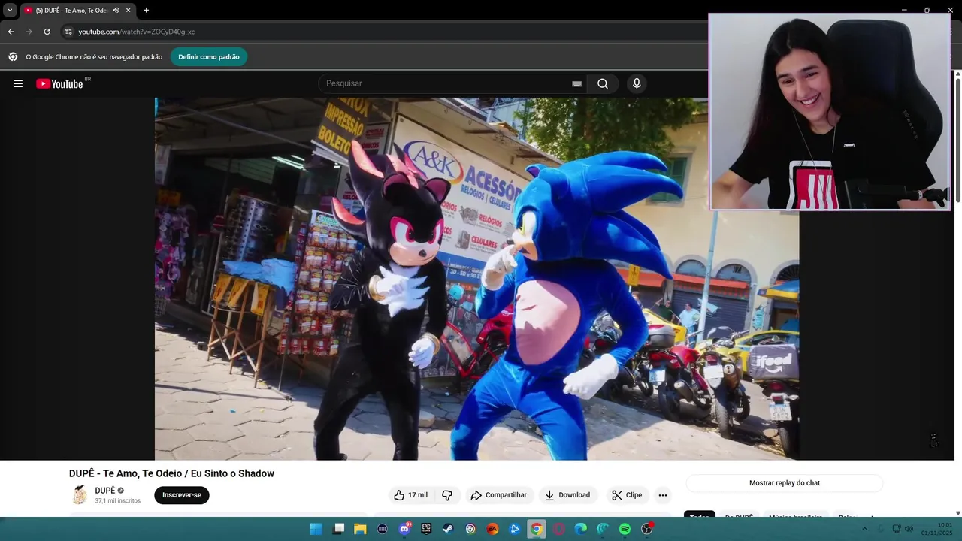Open OBS Studio from taskbar
Image resolution: width=962 pixels, height=541 pixels.
point(646,529)
